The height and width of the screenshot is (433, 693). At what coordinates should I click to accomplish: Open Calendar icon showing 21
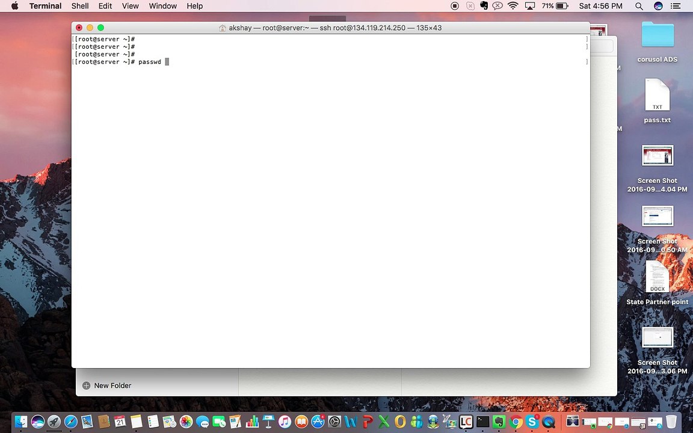tap(120, 422)
